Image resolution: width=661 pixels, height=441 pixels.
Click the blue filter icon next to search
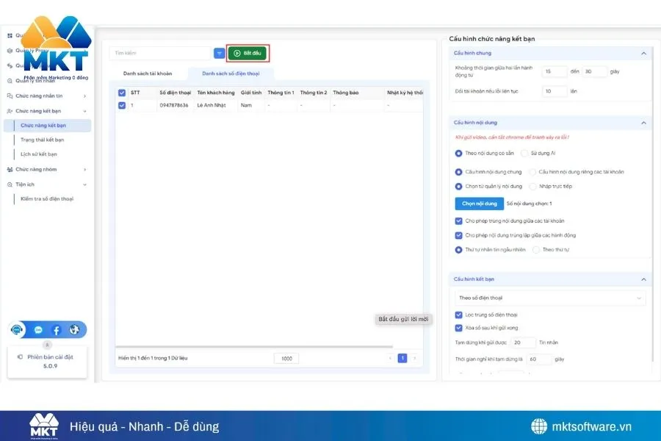click(x=219, y=54)
